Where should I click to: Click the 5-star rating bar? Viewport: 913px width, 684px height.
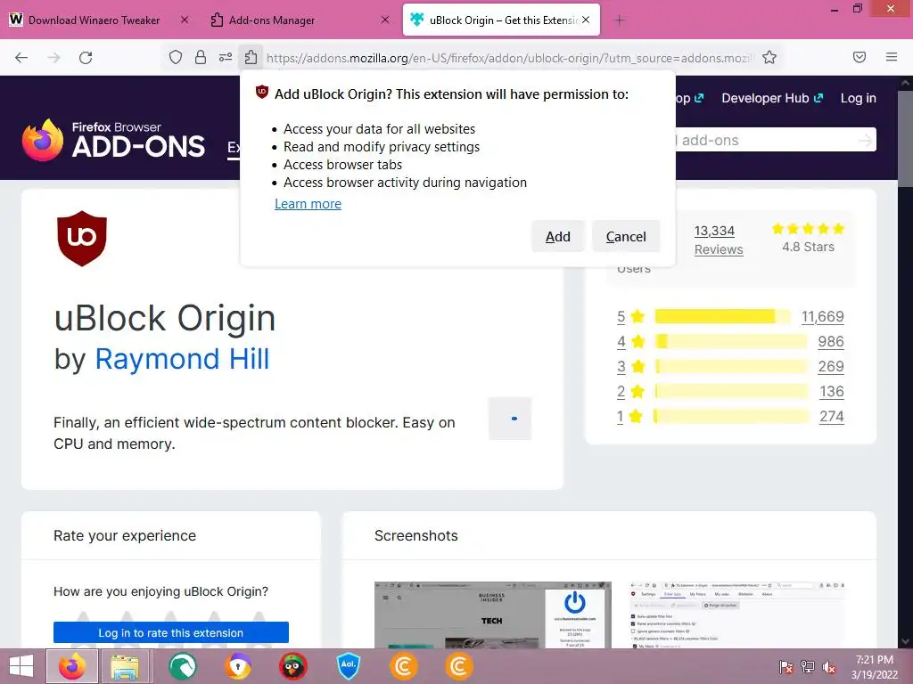[722, 316]
